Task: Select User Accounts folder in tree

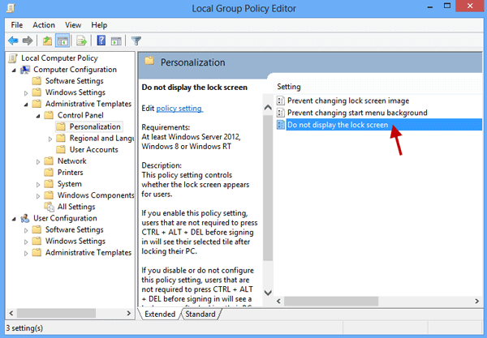Action: coord(93,150)
